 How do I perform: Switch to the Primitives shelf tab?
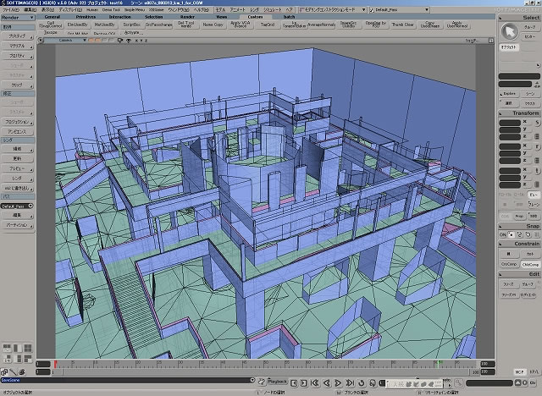[x=86, y=16]
